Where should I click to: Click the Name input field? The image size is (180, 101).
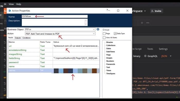tap(55, 16)
